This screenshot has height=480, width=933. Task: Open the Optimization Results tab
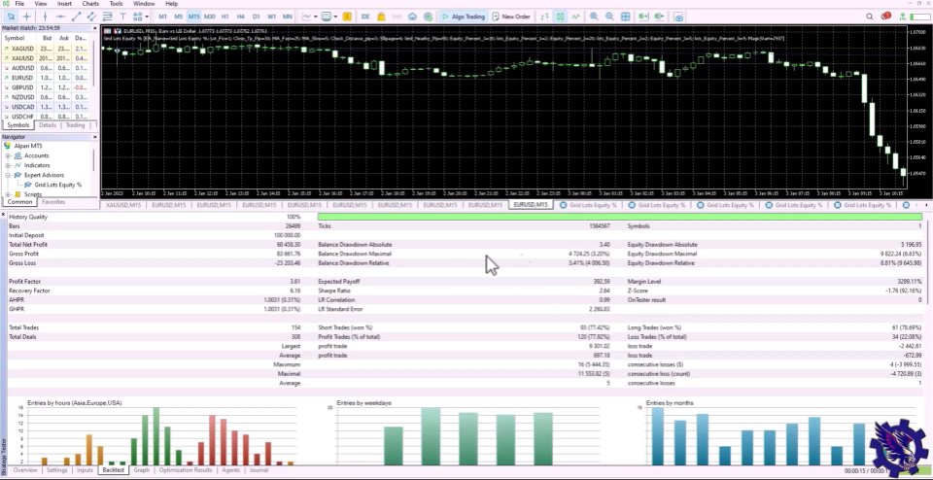(185, 470)
